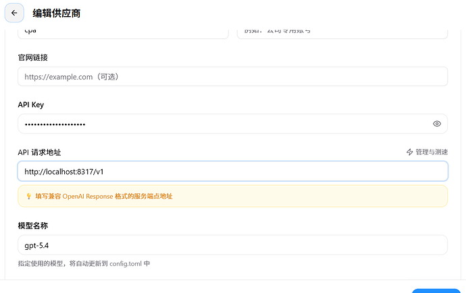The width and height of the screenshot is (466, 293).
Task: Reveal the API Key with the eye icon
Action: click(x=436, y=124)
